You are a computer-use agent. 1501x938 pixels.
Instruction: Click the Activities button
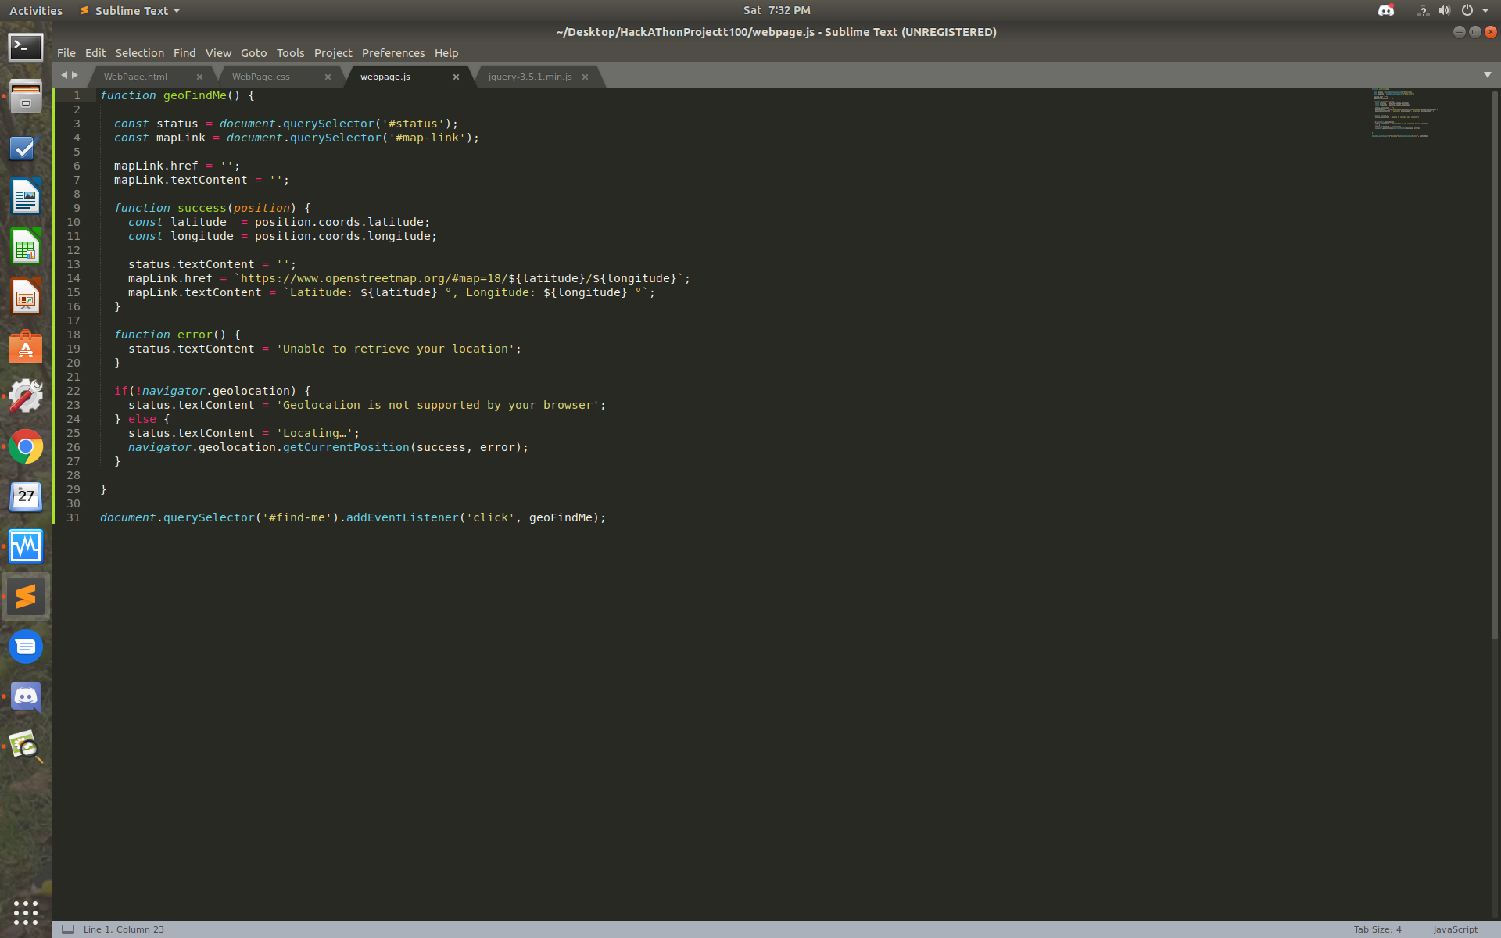[36, 10]
